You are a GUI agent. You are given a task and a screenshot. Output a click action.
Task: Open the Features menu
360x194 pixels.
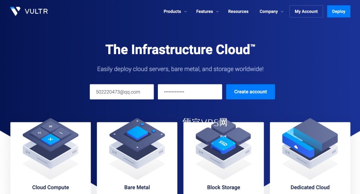click(x=205, y=12)
